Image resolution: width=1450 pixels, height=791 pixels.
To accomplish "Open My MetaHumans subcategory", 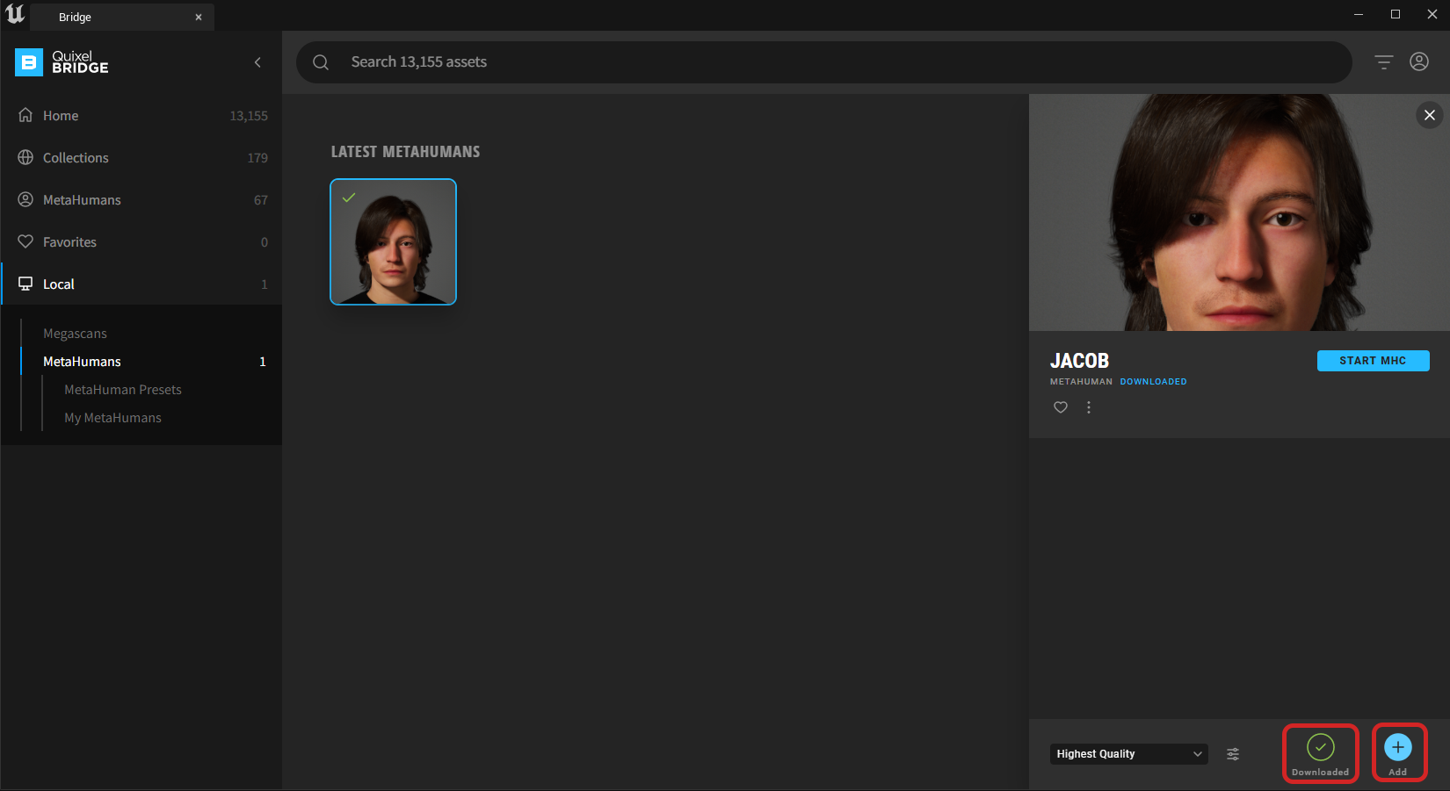I will (x=112, y=418).
